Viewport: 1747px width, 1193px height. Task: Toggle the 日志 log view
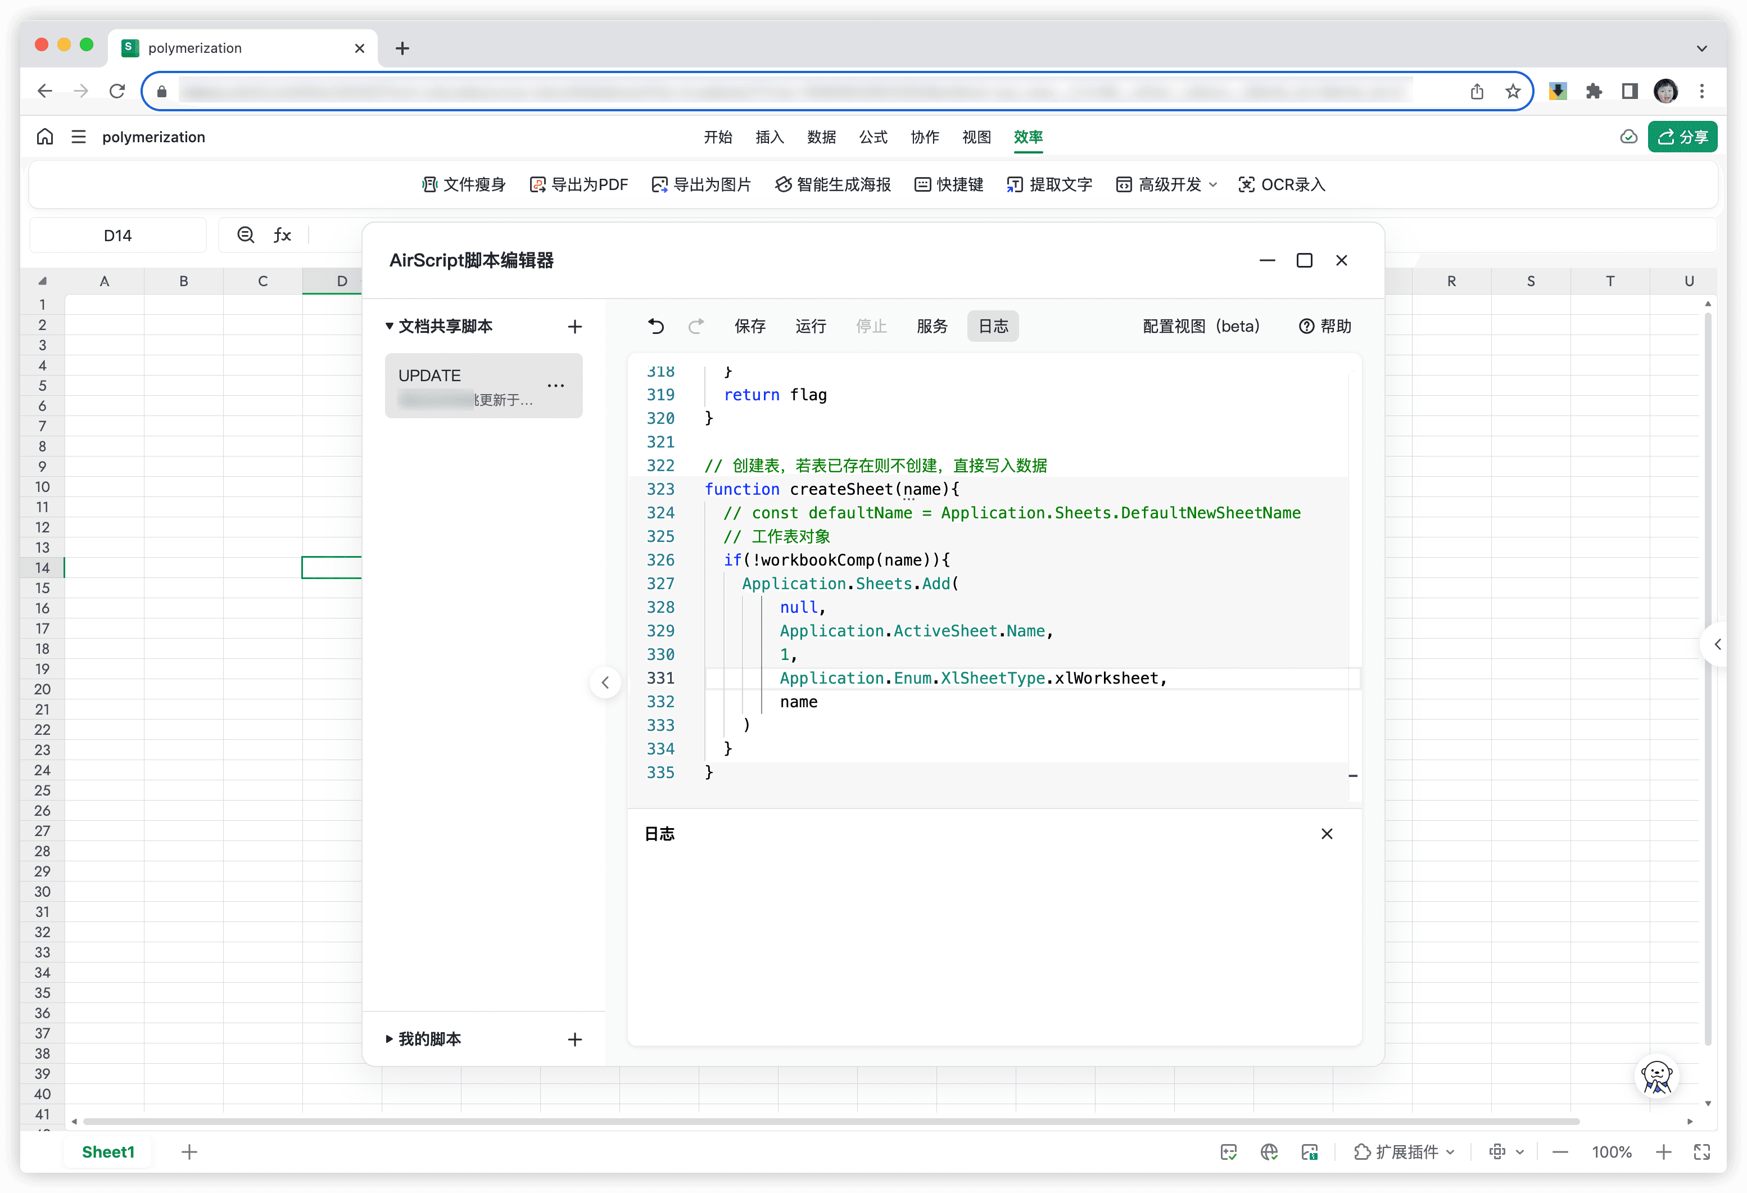pos(992,326)
